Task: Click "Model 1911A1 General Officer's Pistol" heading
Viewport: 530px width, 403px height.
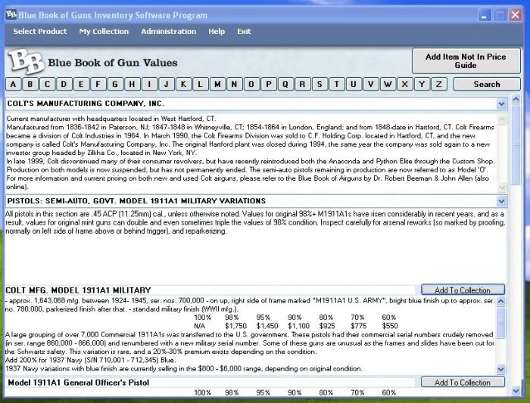Action: pyautogui.click(x=79, y=383)
